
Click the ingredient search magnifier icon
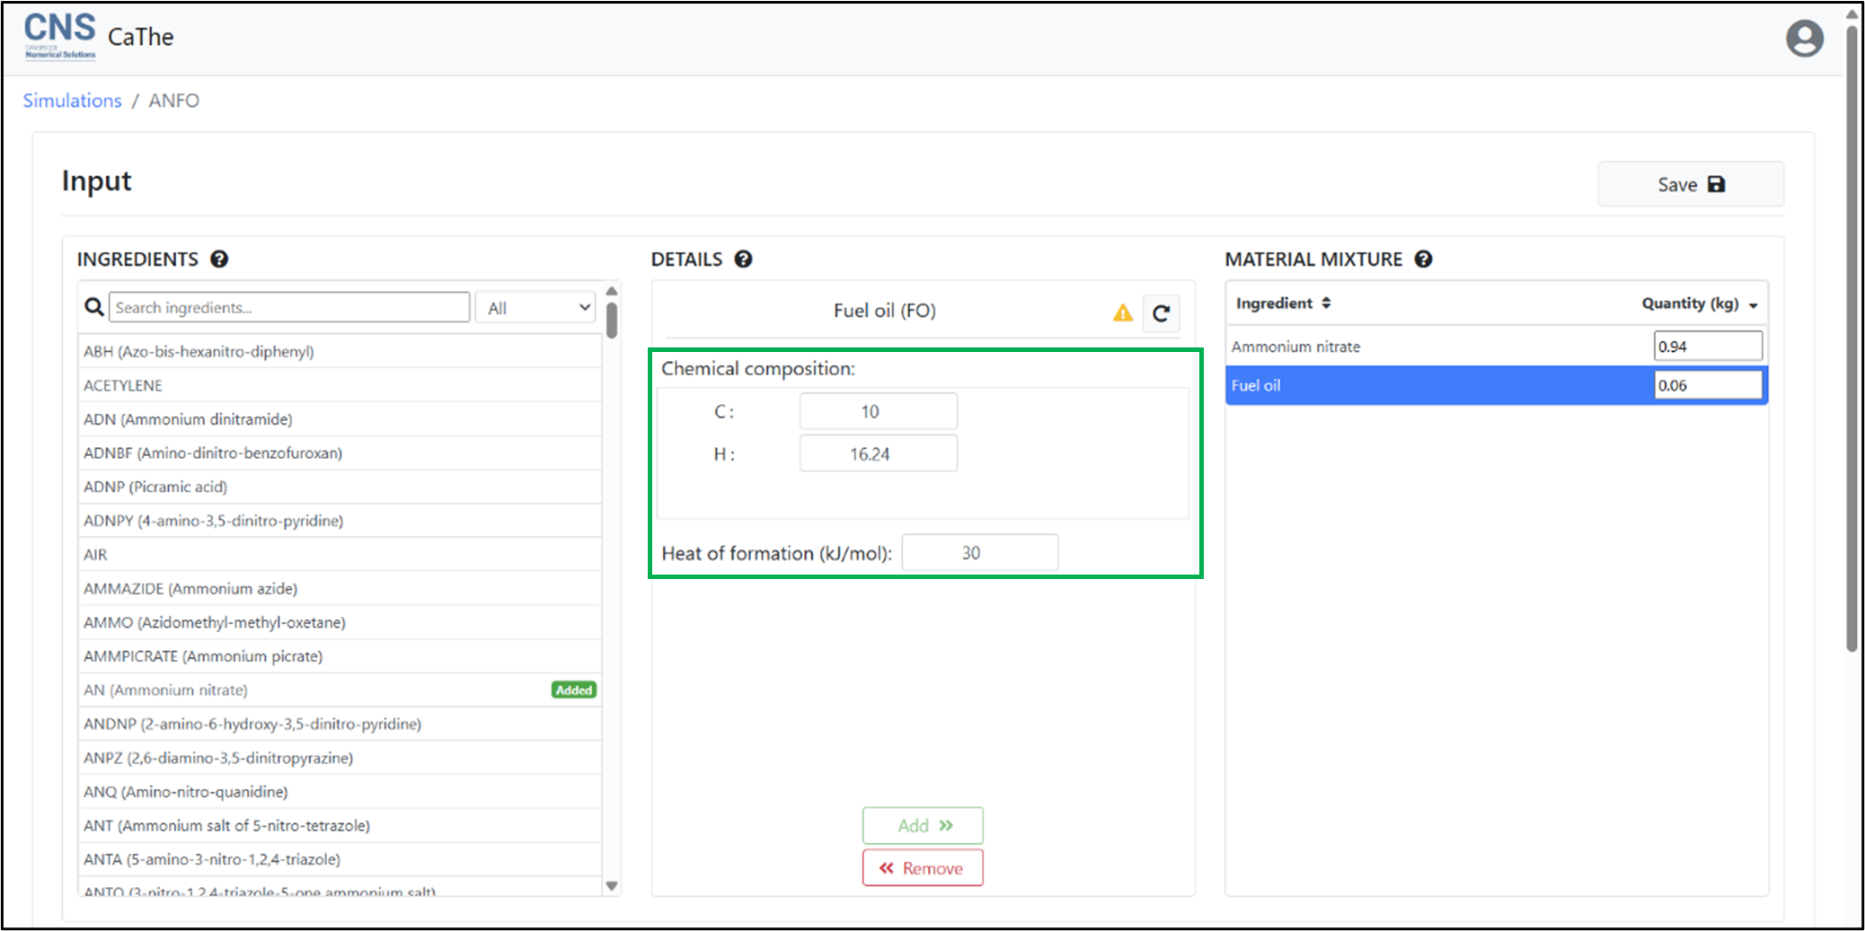[93, 308]
